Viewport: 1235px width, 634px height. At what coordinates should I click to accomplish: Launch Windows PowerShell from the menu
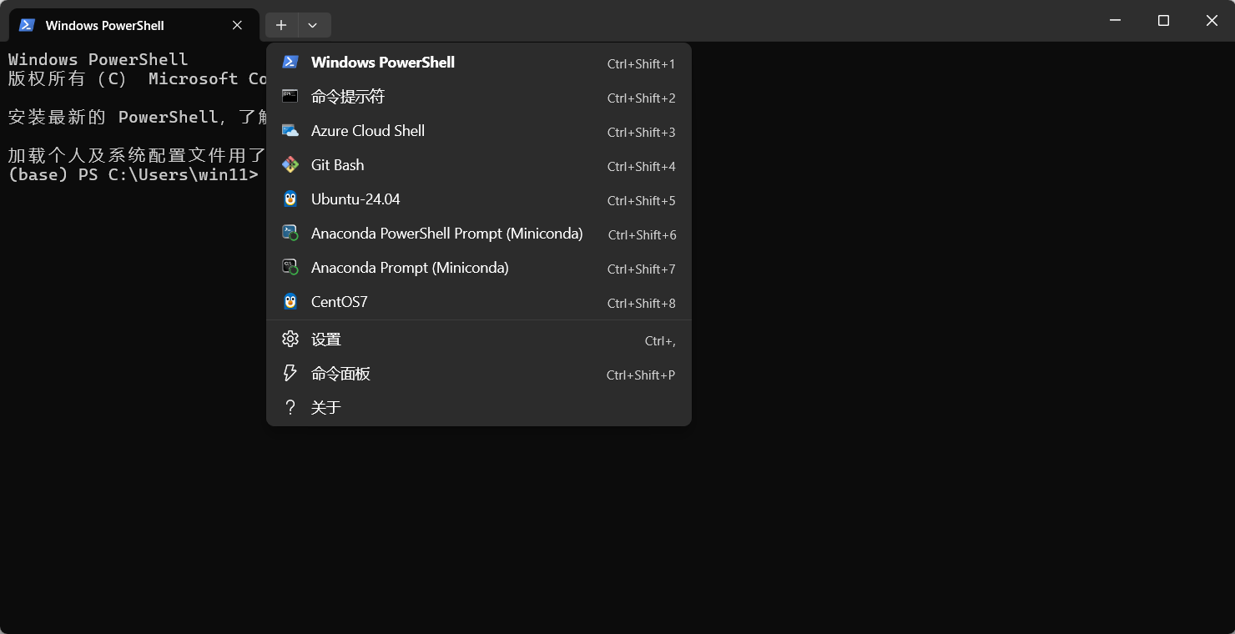click(479, 63)
